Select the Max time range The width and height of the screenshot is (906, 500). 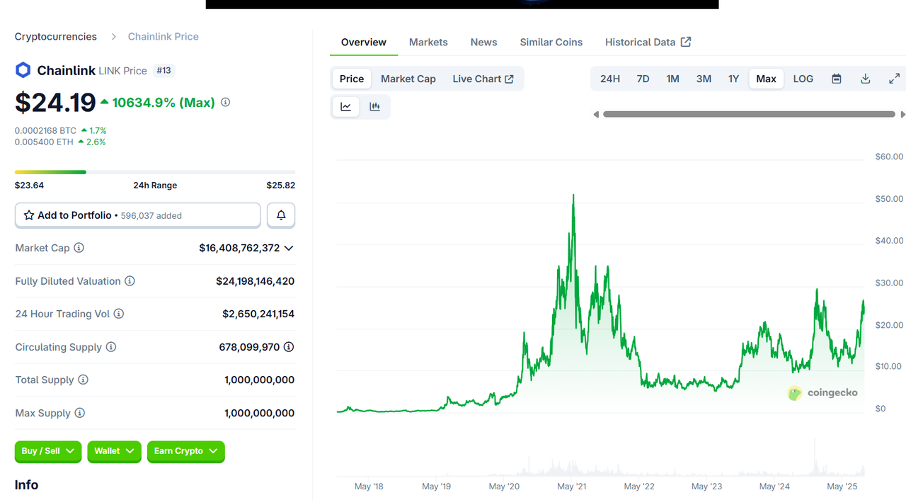pos(767,79)
